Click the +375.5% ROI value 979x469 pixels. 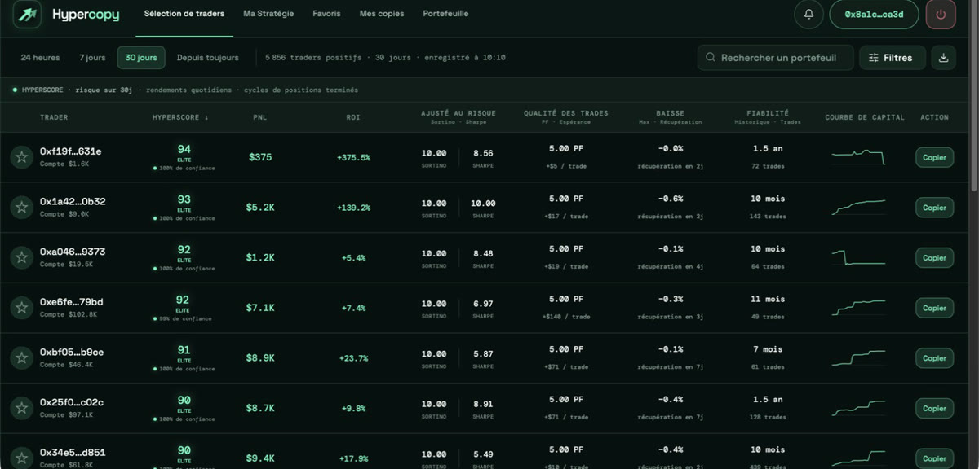pyautogui.click(x=353, y=157)
